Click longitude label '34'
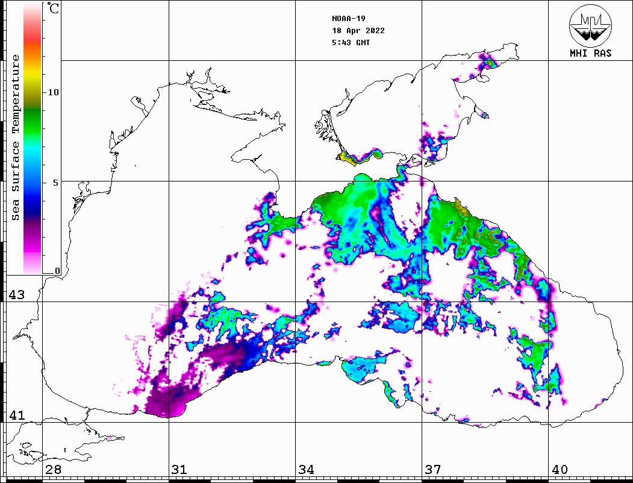This screenshot has height=483, width=633. click(306, 469)
